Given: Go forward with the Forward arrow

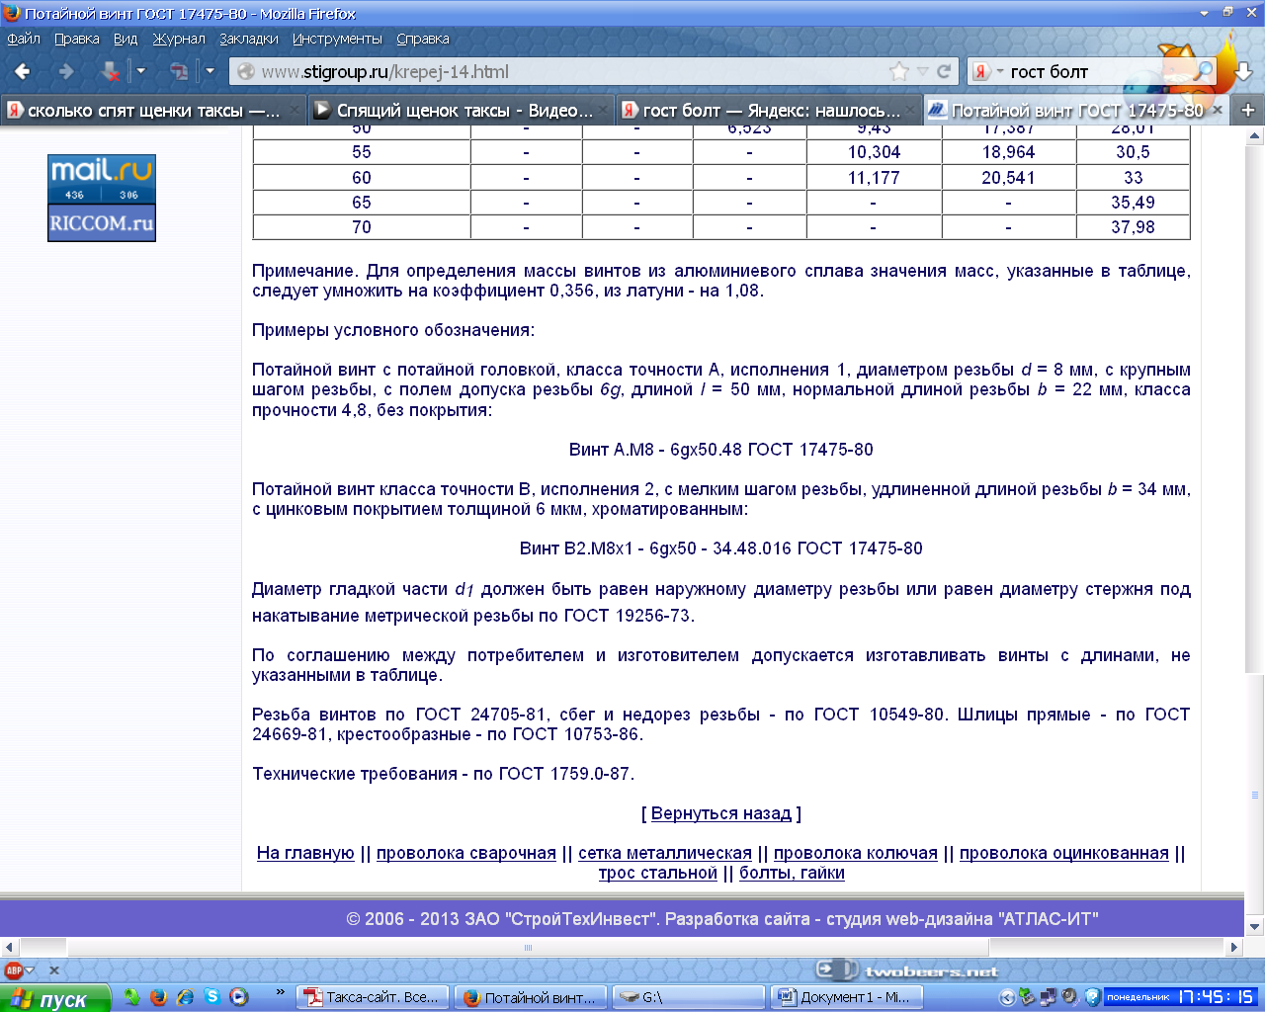Looking at the screenshot, I should [66, 71].
